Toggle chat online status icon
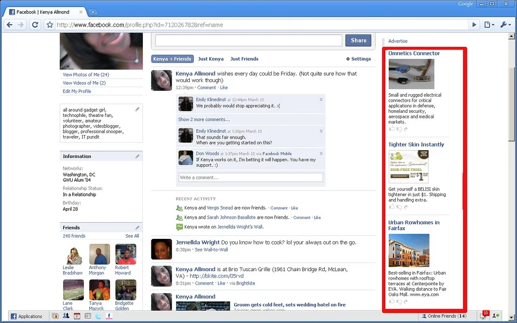The height and width of the screenshot is (323, 517). (496, 316)
